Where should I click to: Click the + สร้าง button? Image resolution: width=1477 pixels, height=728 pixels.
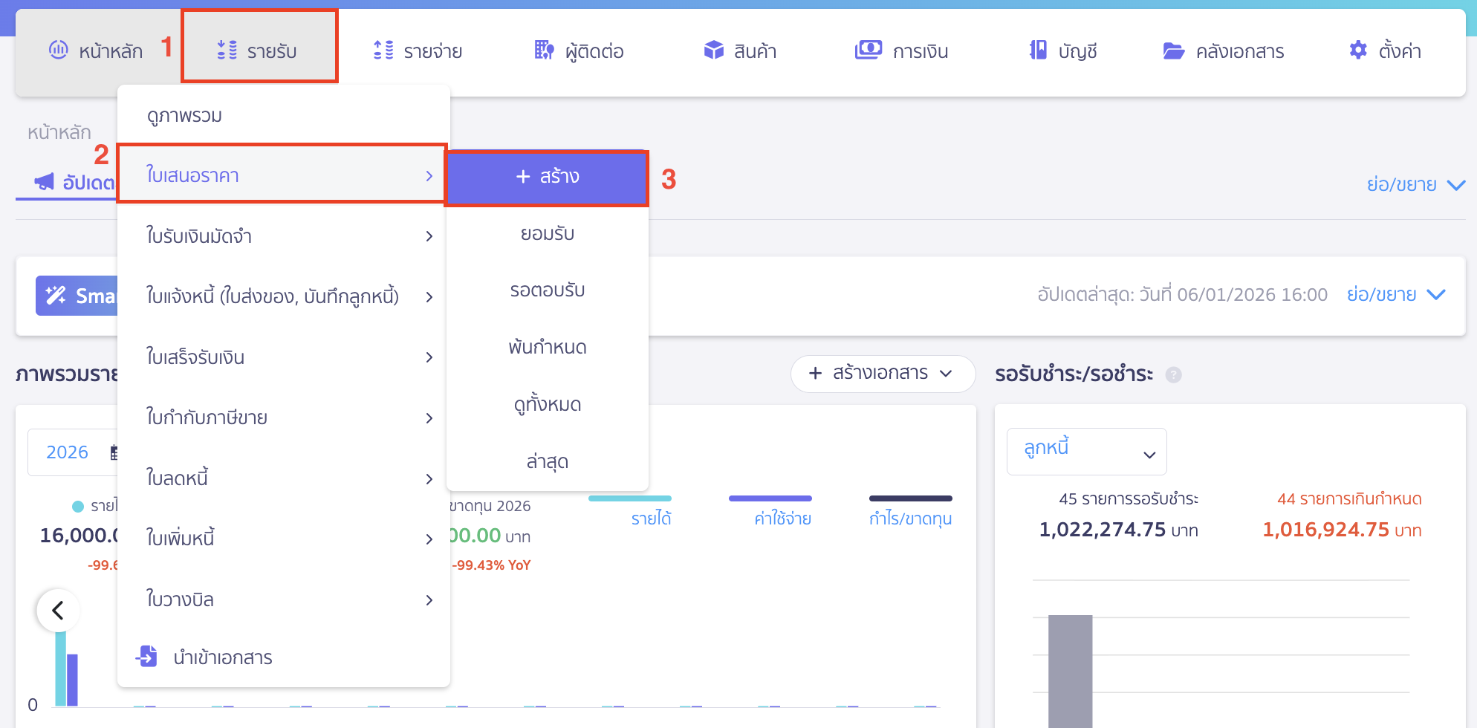point(547,177)
